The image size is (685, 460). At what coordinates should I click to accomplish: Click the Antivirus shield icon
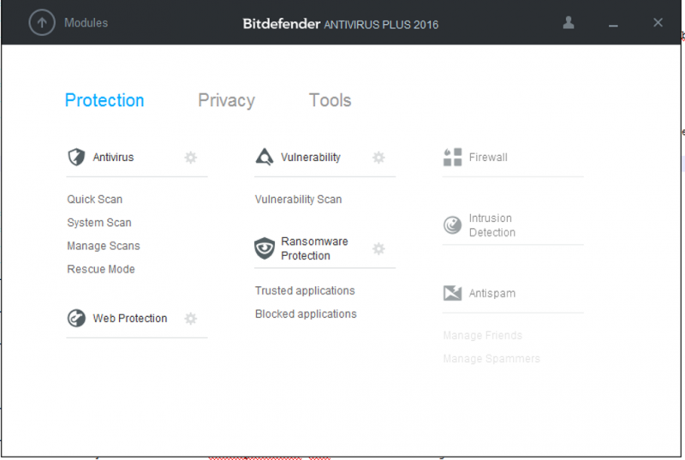(x=76, y=157)
